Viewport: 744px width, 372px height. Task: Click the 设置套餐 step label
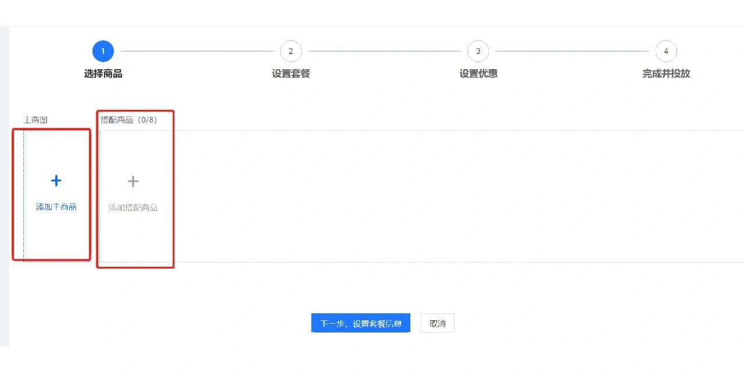[291, 74]
